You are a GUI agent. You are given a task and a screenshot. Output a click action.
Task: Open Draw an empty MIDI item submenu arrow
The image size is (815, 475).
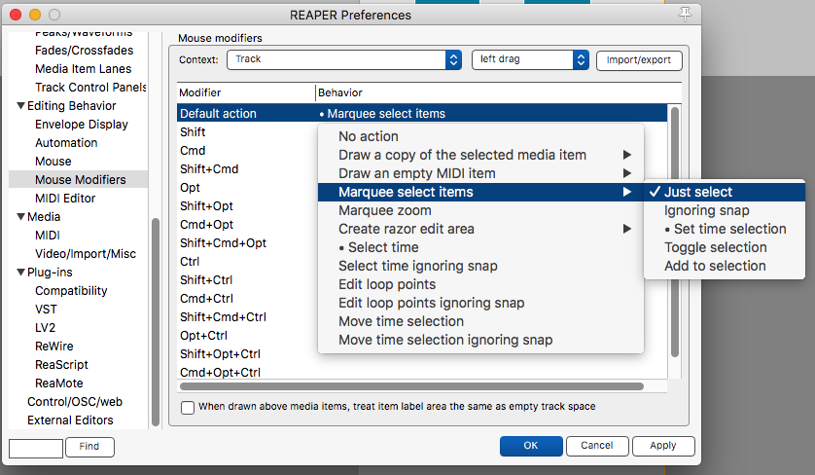point(627,173)
